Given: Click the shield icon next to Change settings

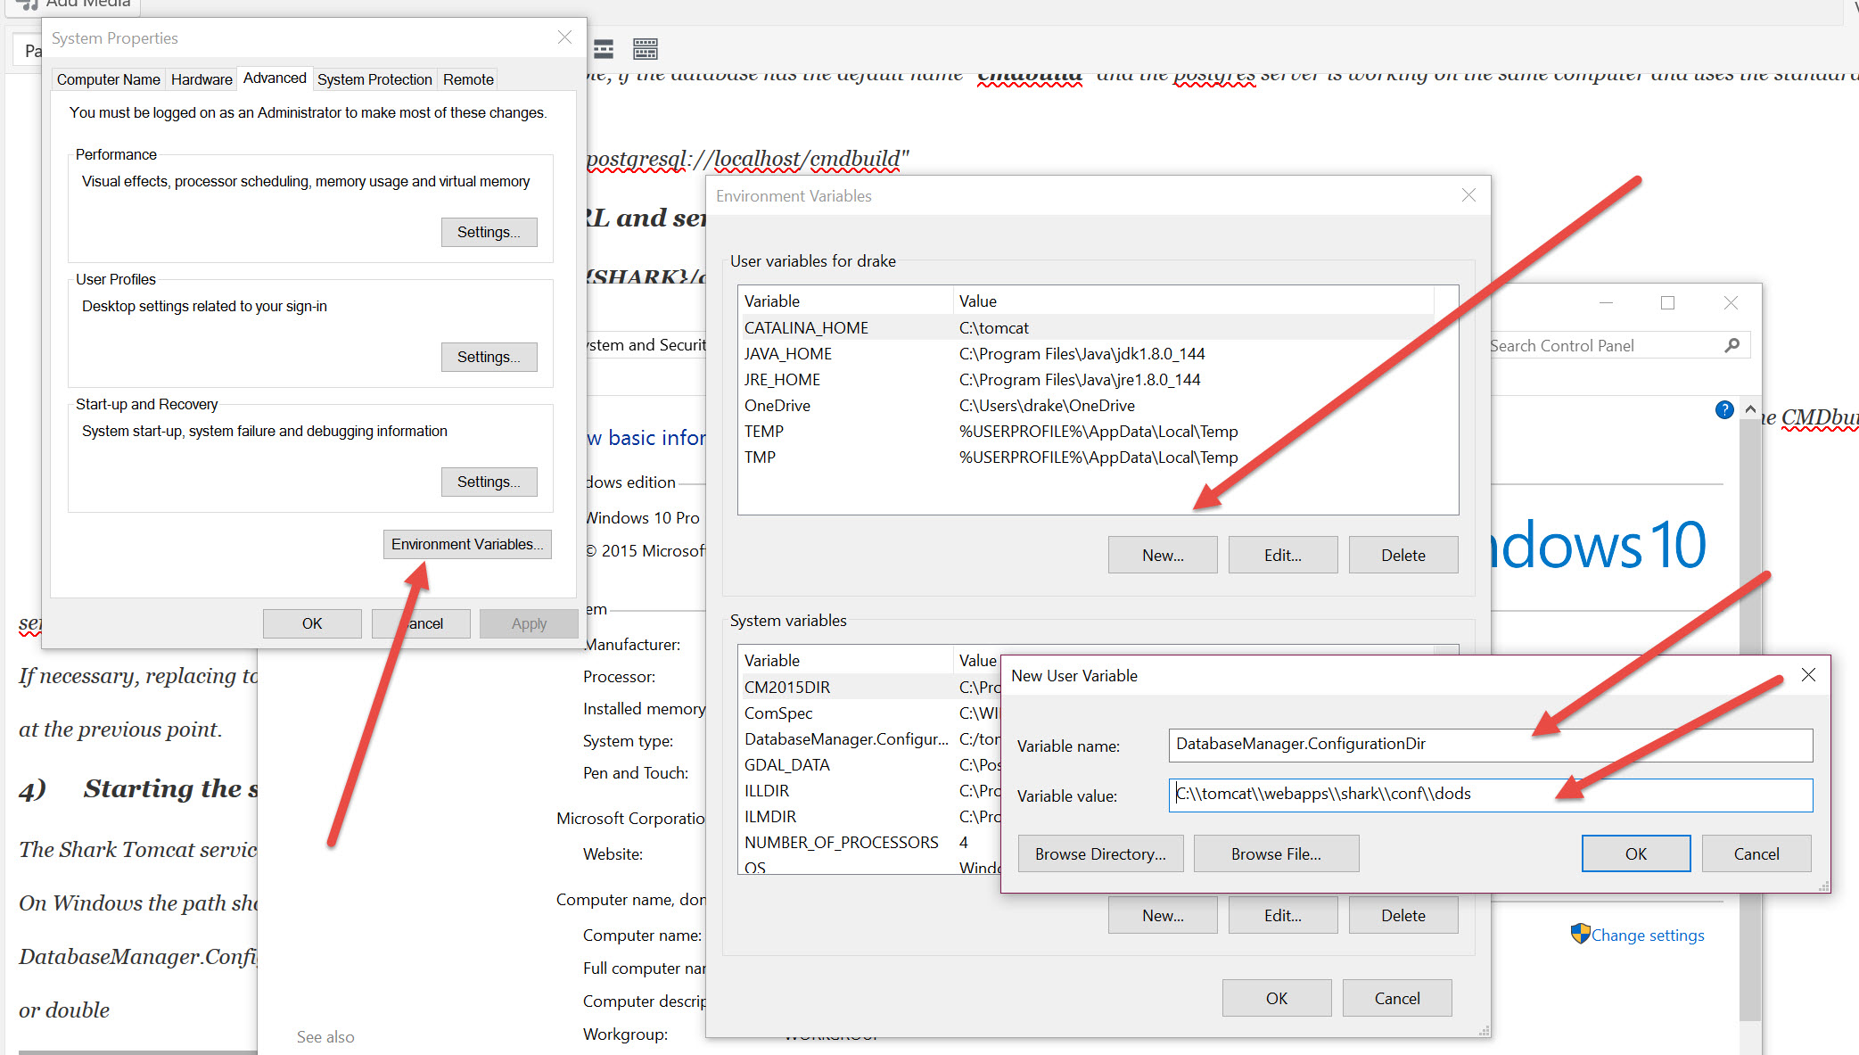Looking at the screenshot, I should click(1580, 934).
